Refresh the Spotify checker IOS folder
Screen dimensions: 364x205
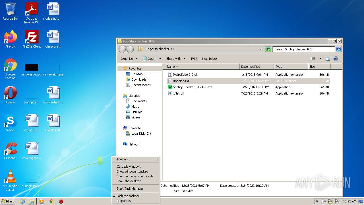click(x=268, y=49)
